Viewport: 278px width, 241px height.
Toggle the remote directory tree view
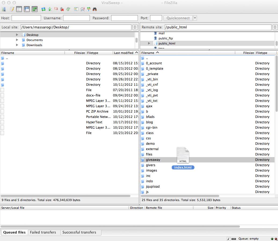coord(27,9)
